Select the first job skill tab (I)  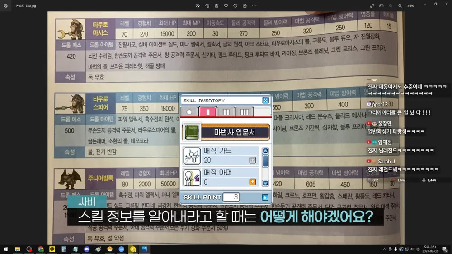[x=207, y=111]
